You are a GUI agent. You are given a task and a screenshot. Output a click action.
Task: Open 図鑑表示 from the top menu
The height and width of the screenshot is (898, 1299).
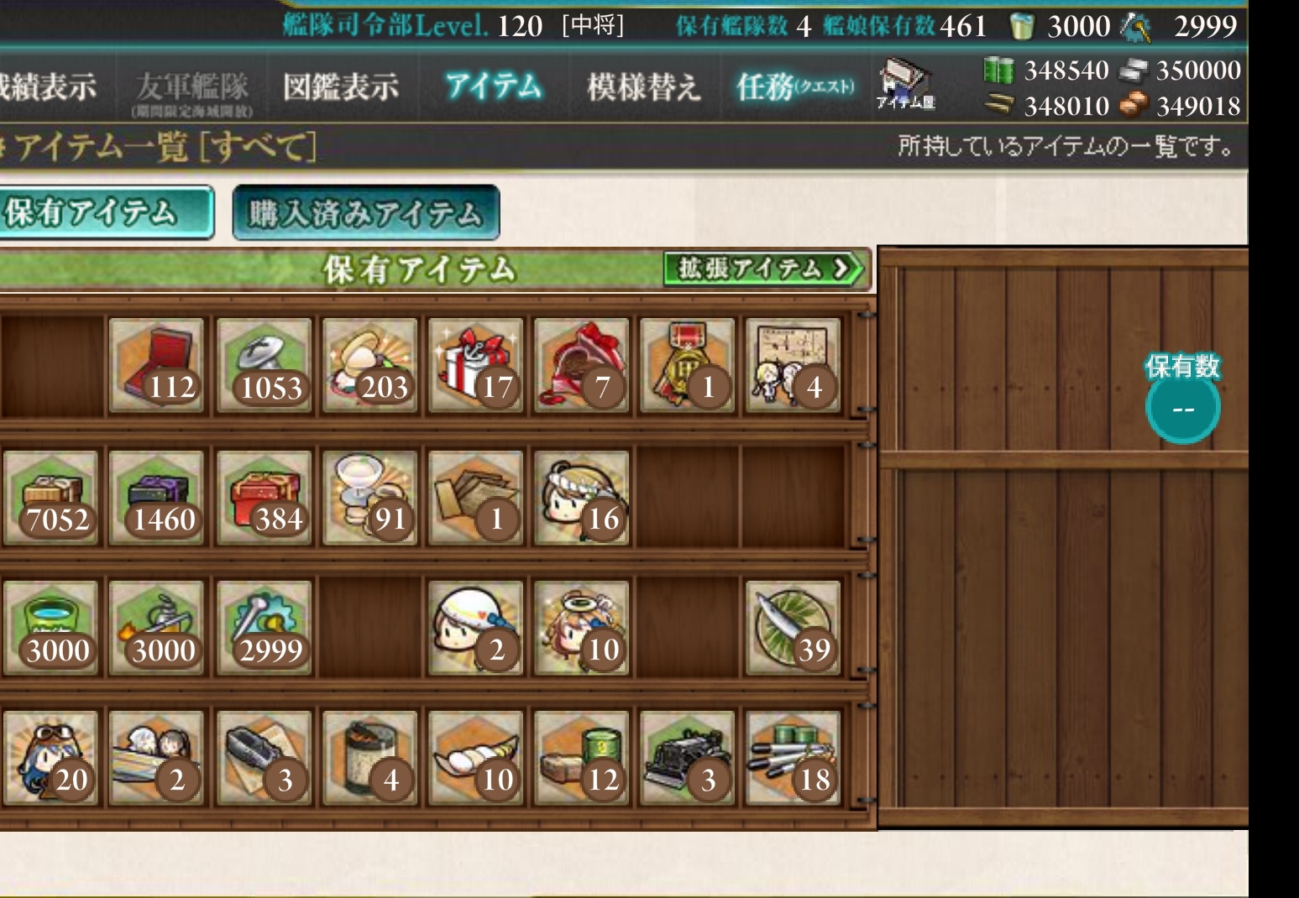[x=341, y=86]
